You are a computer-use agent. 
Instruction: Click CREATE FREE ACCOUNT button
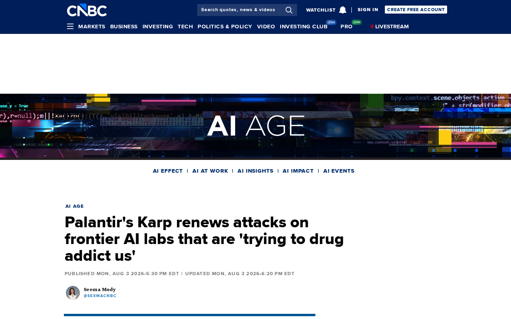[416, 10]
